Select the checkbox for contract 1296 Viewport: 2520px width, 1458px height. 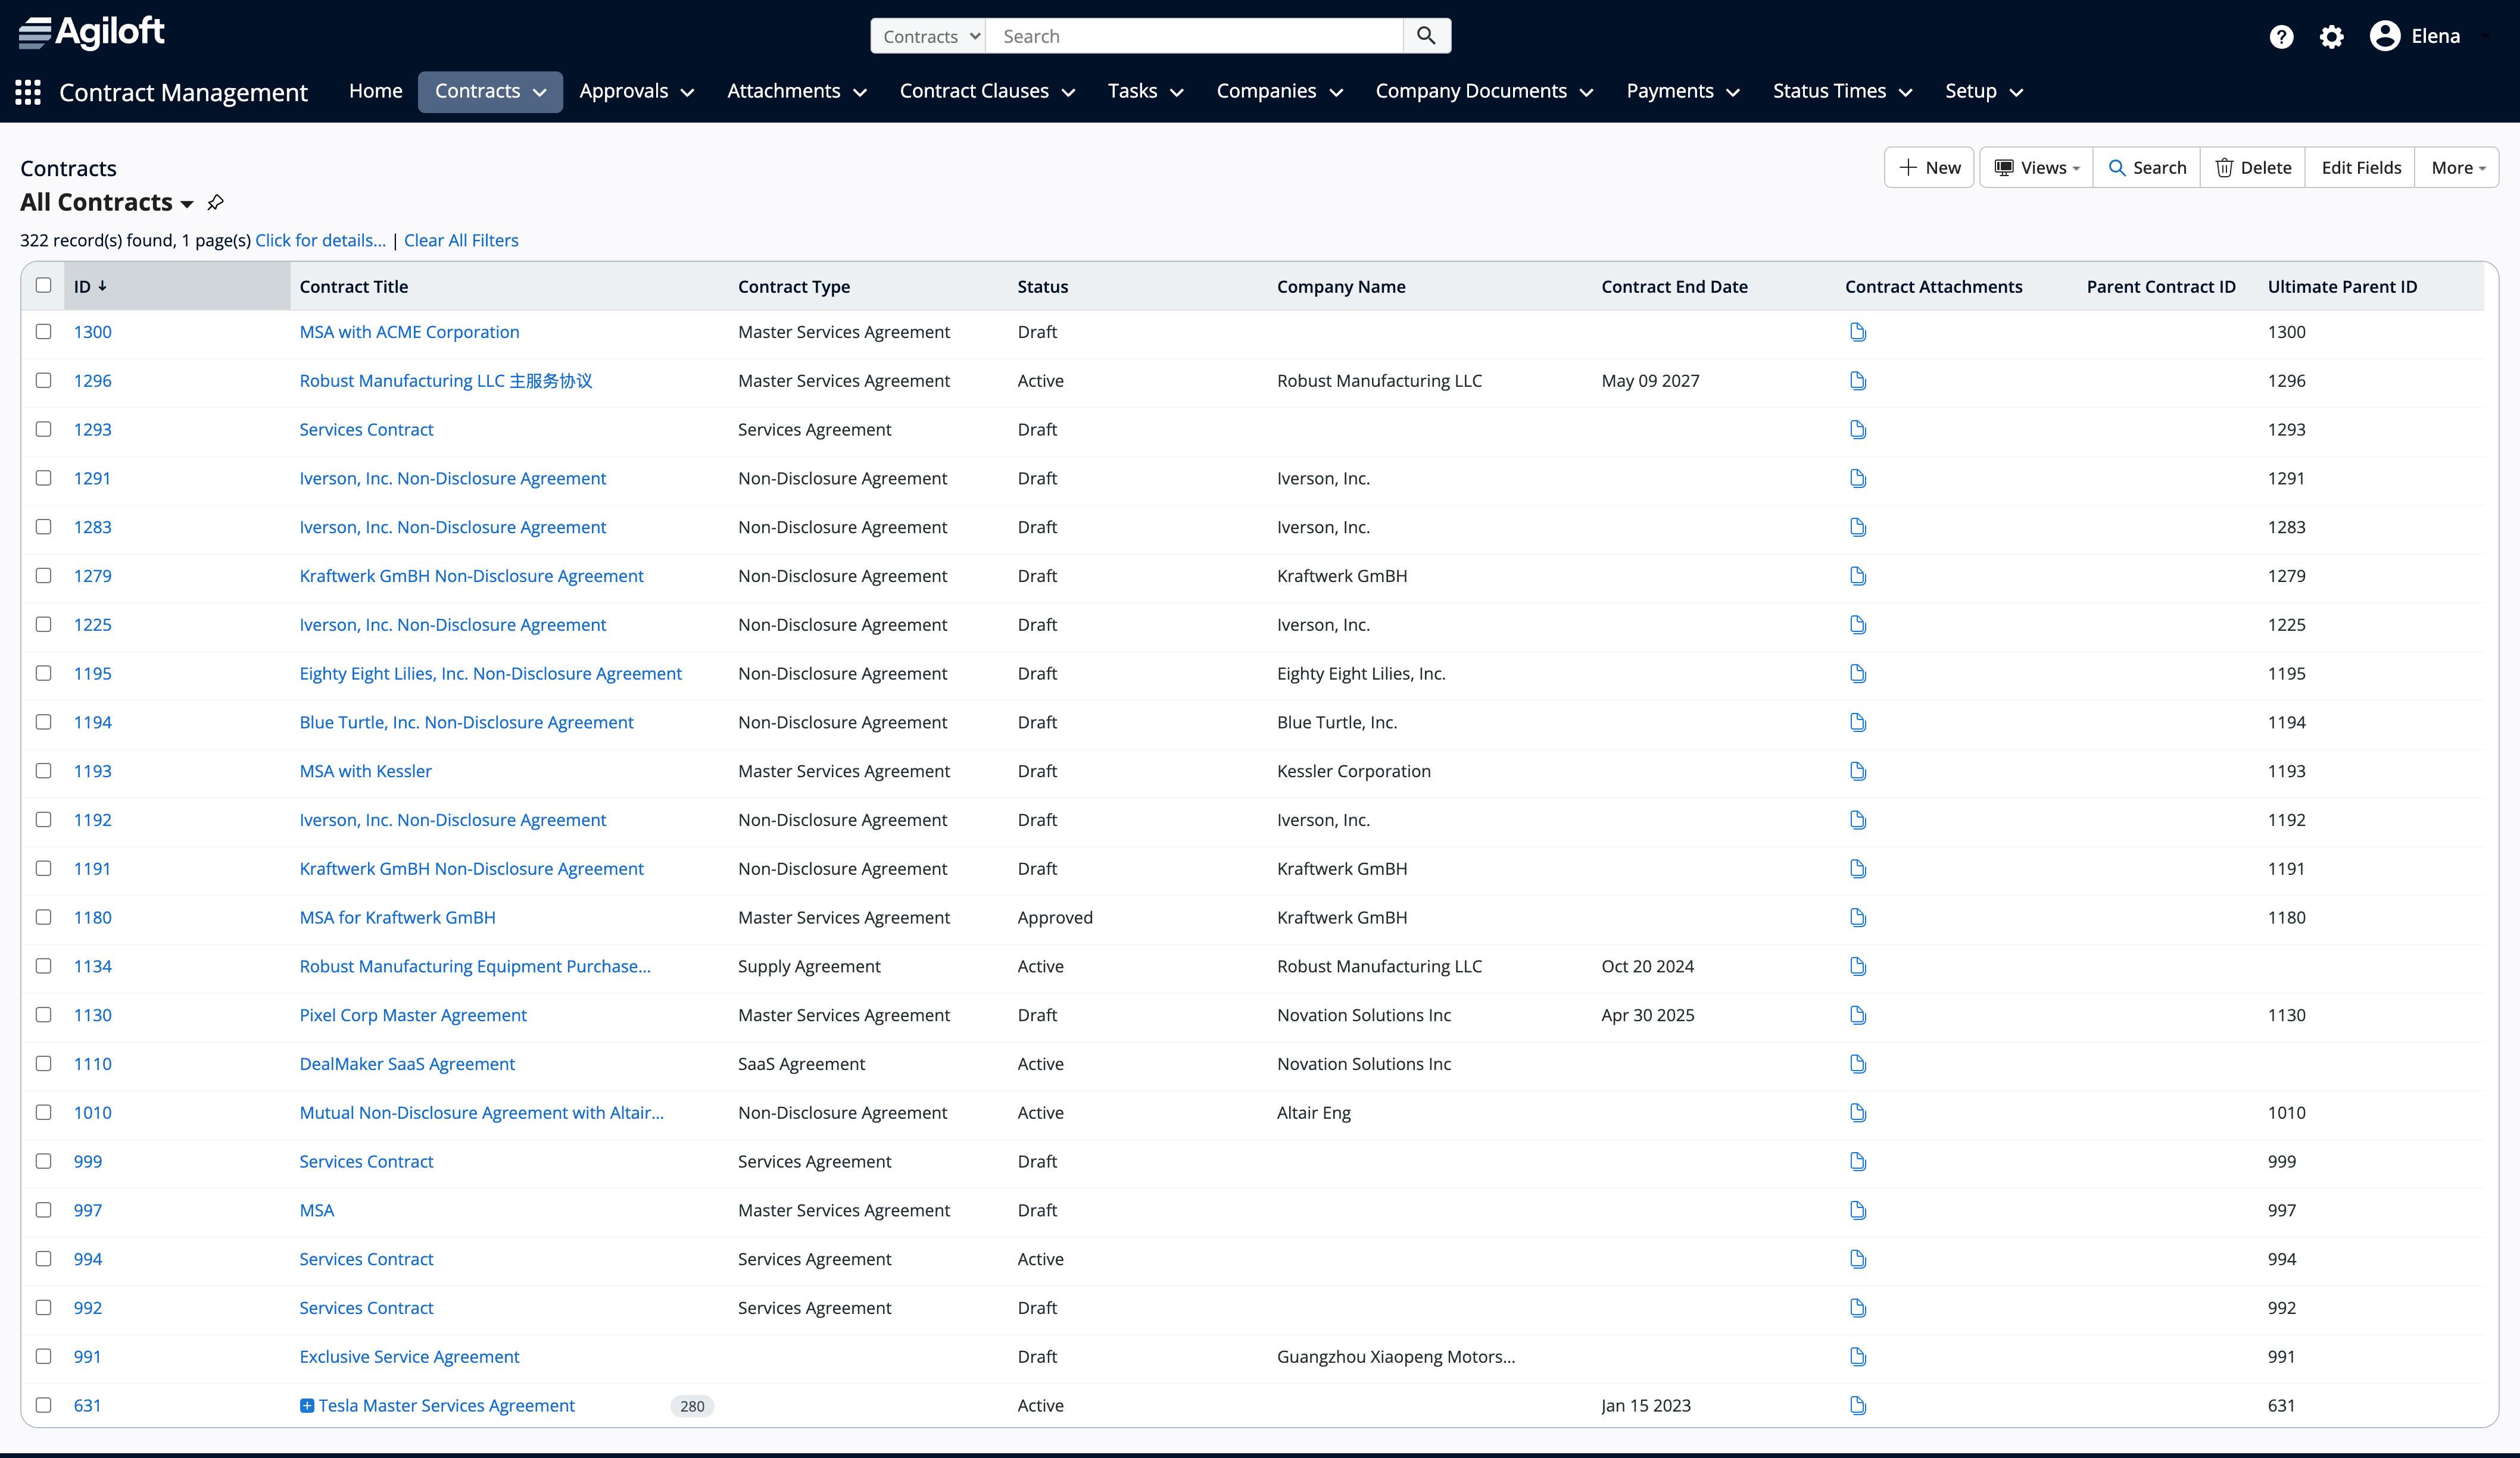43,381
